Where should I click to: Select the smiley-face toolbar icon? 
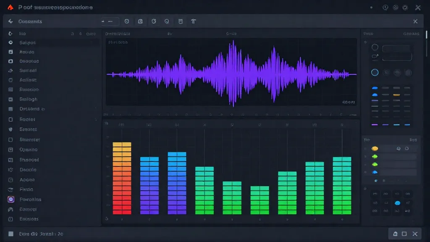[x=181, y=21]
